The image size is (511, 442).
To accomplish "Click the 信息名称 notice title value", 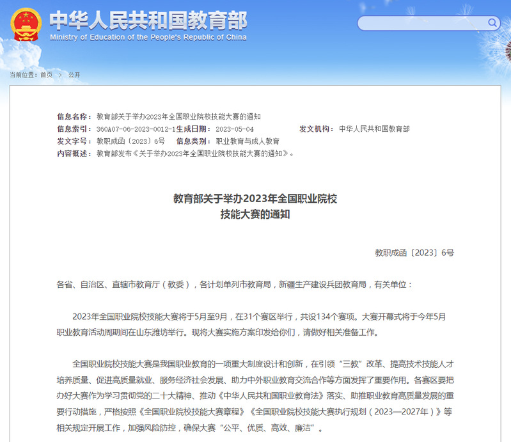I will [x=178, y=117].
